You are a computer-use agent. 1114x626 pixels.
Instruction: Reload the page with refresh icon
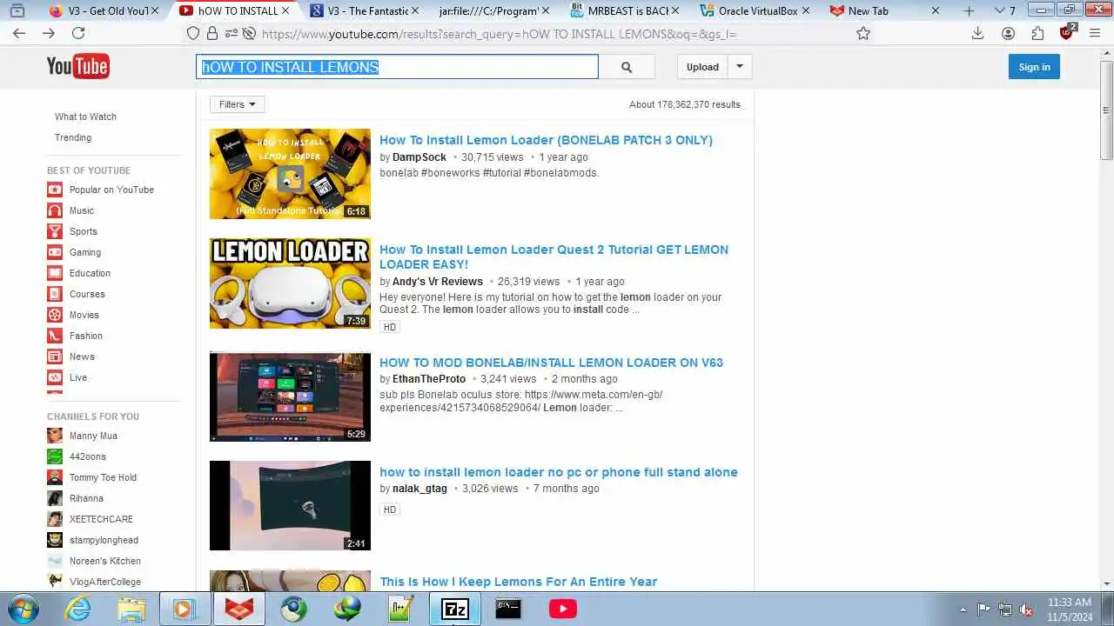[x=78, y=33]
